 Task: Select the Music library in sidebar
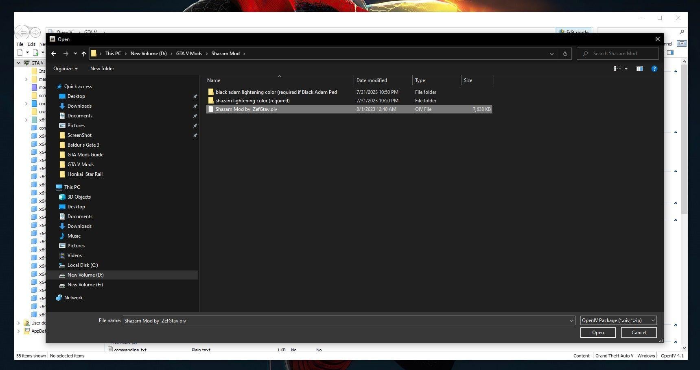click(74, 236)
